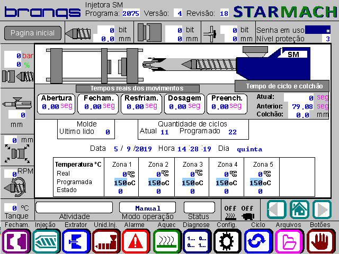Click the empty Atividade field

(74, 207)
